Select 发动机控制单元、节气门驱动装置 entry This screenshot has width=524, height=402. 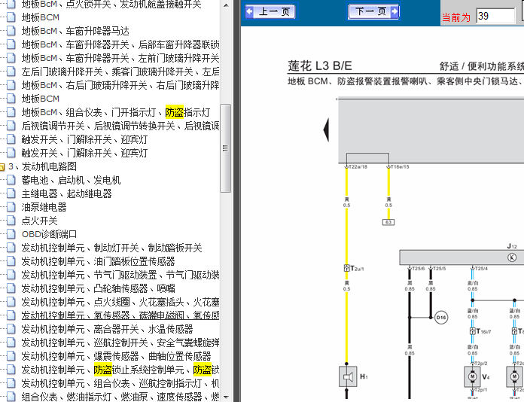coord(120,275)
